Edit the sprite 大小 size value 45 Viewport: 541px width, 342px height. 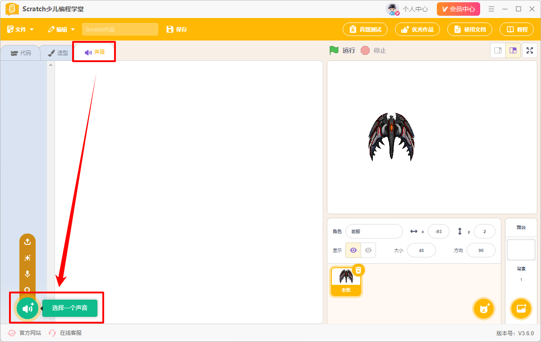pos(422,250)
